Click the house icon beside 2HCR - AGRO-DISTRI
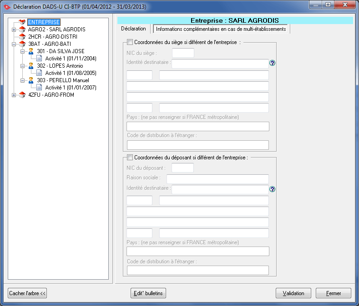Viewport: 359px width, 306px height. click(22, 37)
